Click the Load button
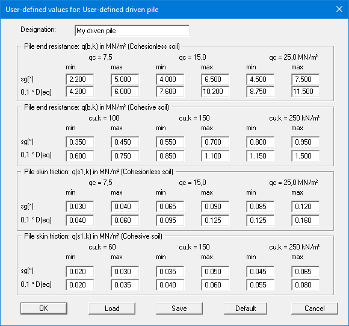The image size is (349, 326). tap(112, 309)
